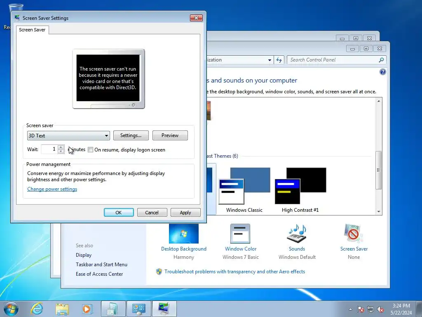Open the Desktop Background icon
This screenshot has width=422, height=317.
pyautogui.click(x=184, y=234)
